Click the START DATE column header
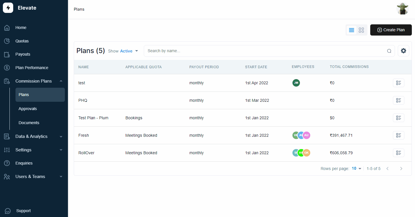Screen dimensions: 415x217 [x=256, y=67]
